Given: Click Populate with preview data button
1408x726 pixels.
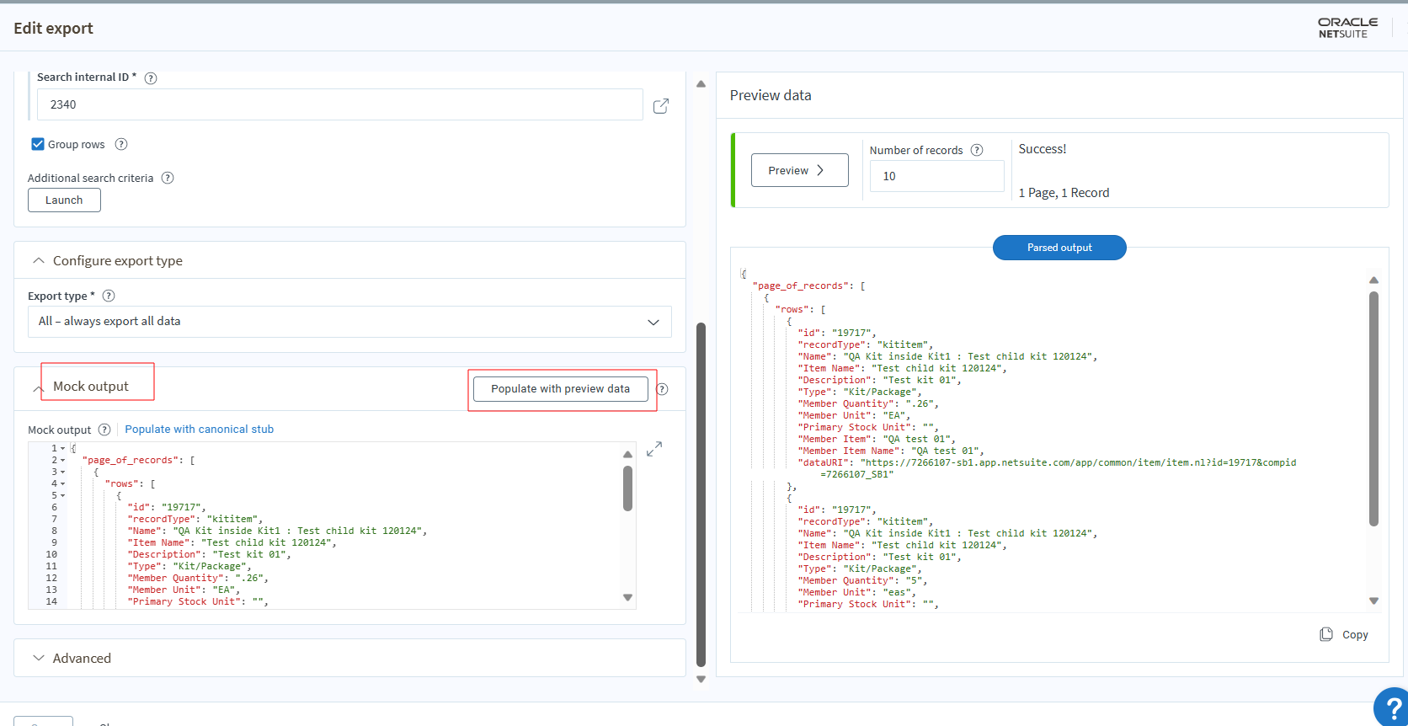Looking at the screenshot, I should click(560, 389).
